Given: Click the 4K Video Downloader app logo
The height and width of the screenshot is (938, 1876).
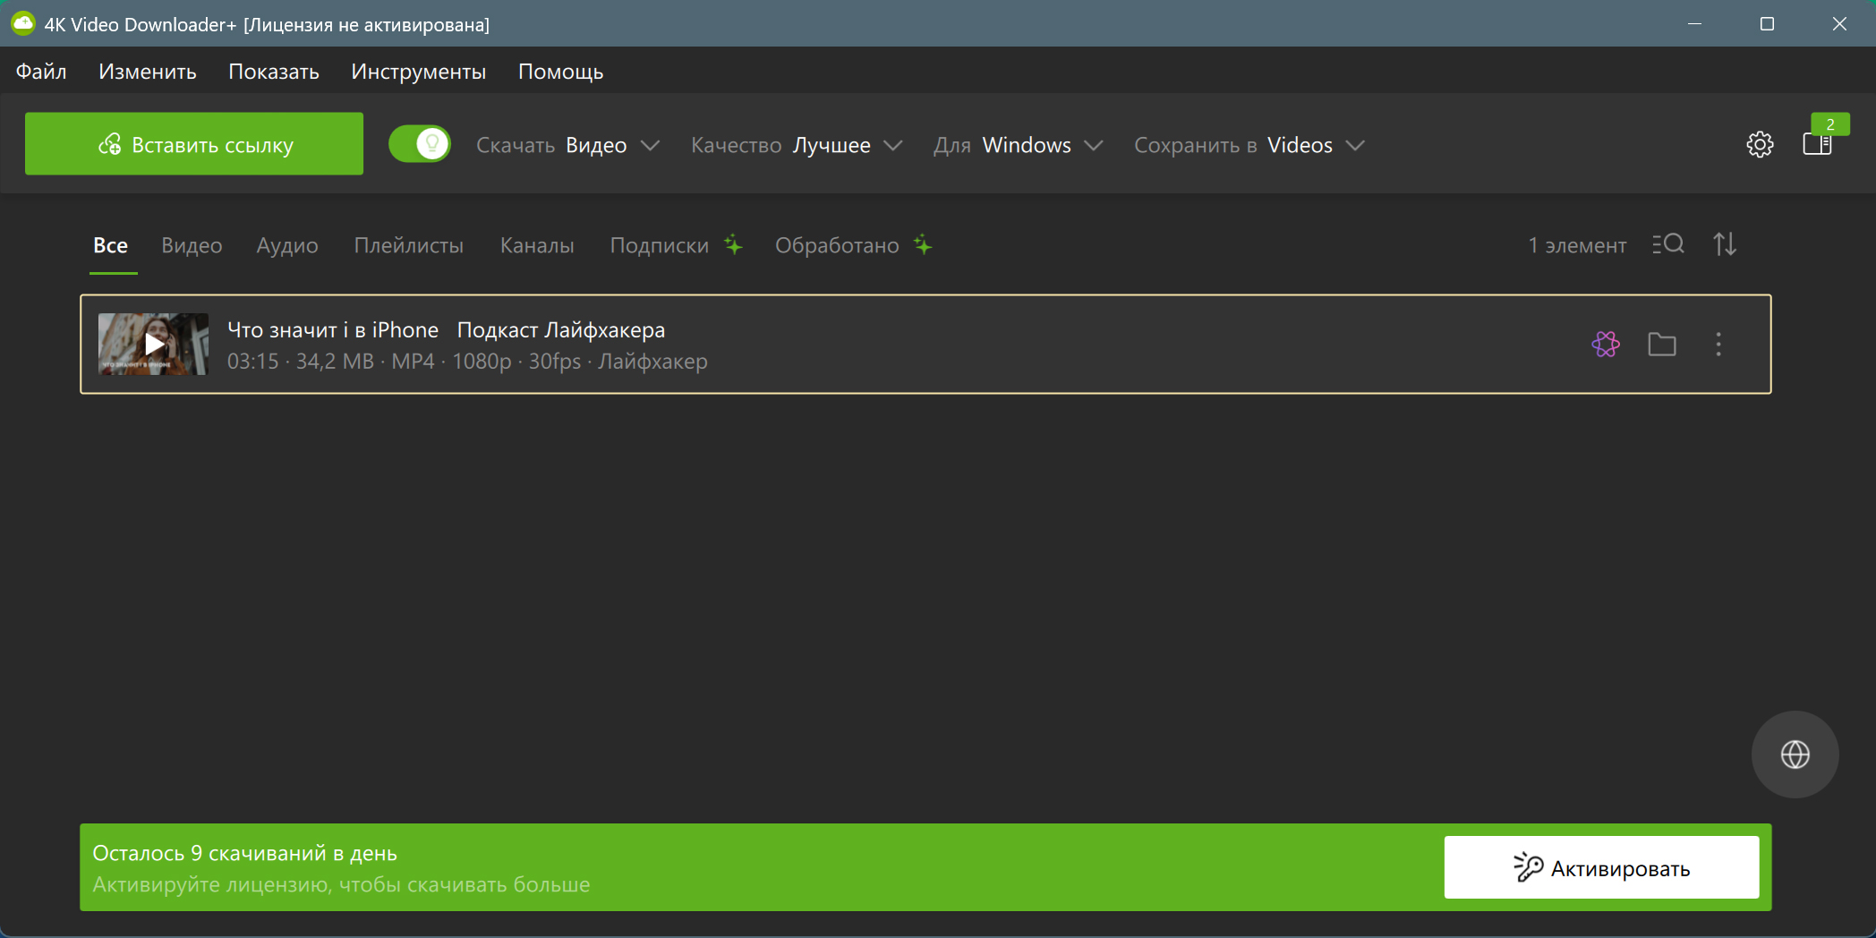Looking at the screenshot, I should [22, 23].
